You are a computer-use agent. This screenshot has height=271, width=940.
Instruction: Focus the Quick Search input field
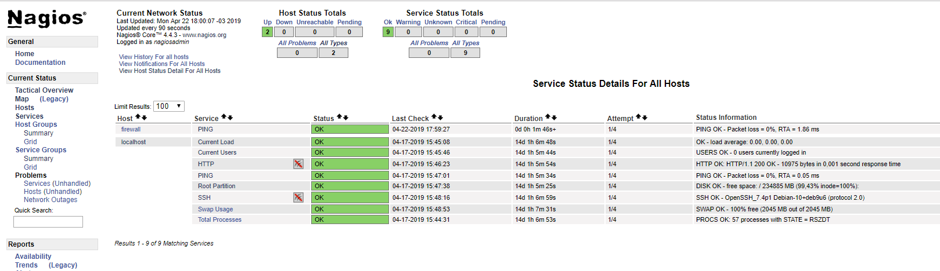click(48, 222)
